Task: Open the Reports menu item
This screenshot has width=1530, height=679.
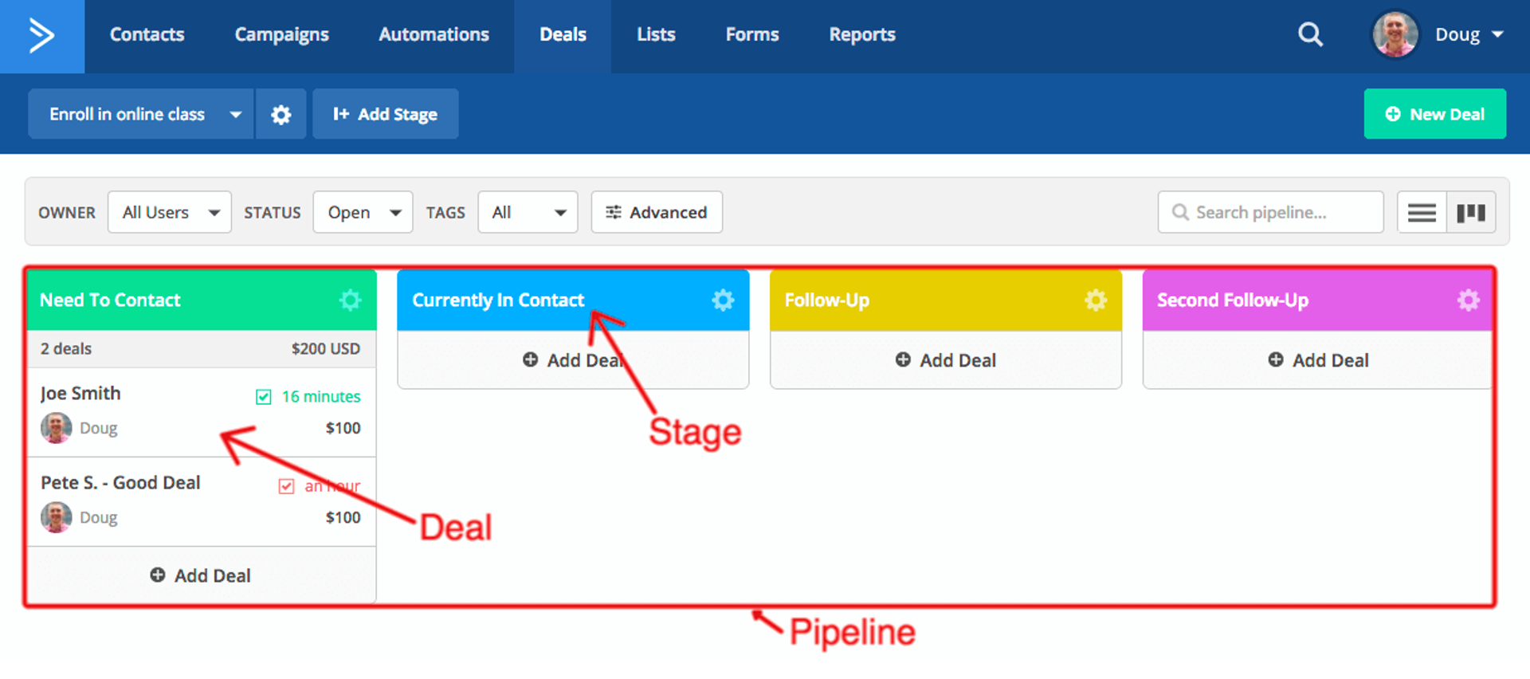Action: click(x=862, y=35)
